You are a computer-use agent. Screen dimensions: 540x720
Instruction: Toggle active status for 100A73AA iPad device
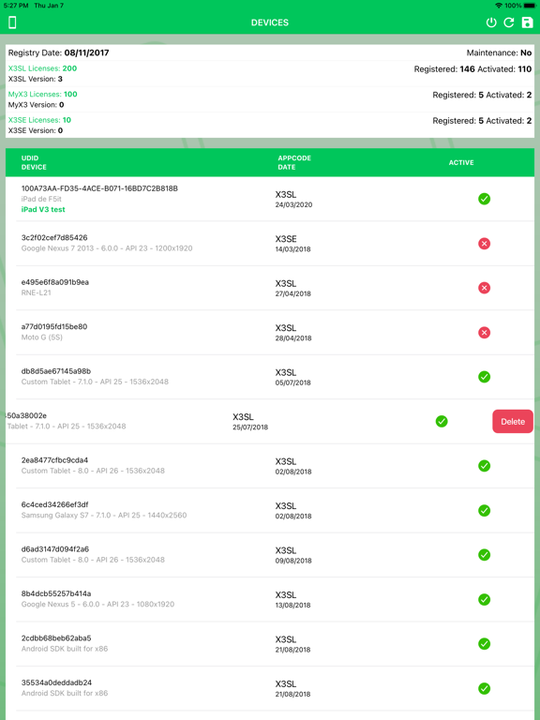(x=484, y=199)
